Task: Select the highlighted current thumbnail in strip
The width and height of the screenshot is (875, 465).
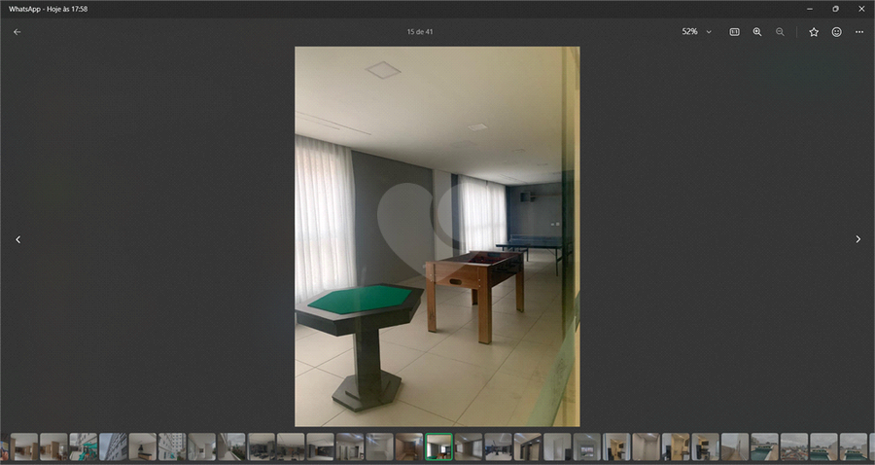Action: pos(439,447)
